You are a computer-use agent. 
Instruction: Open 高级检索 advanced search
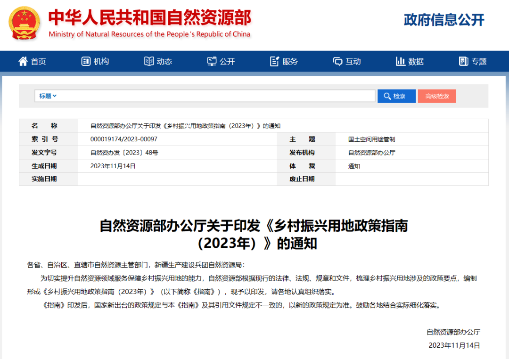437,96
